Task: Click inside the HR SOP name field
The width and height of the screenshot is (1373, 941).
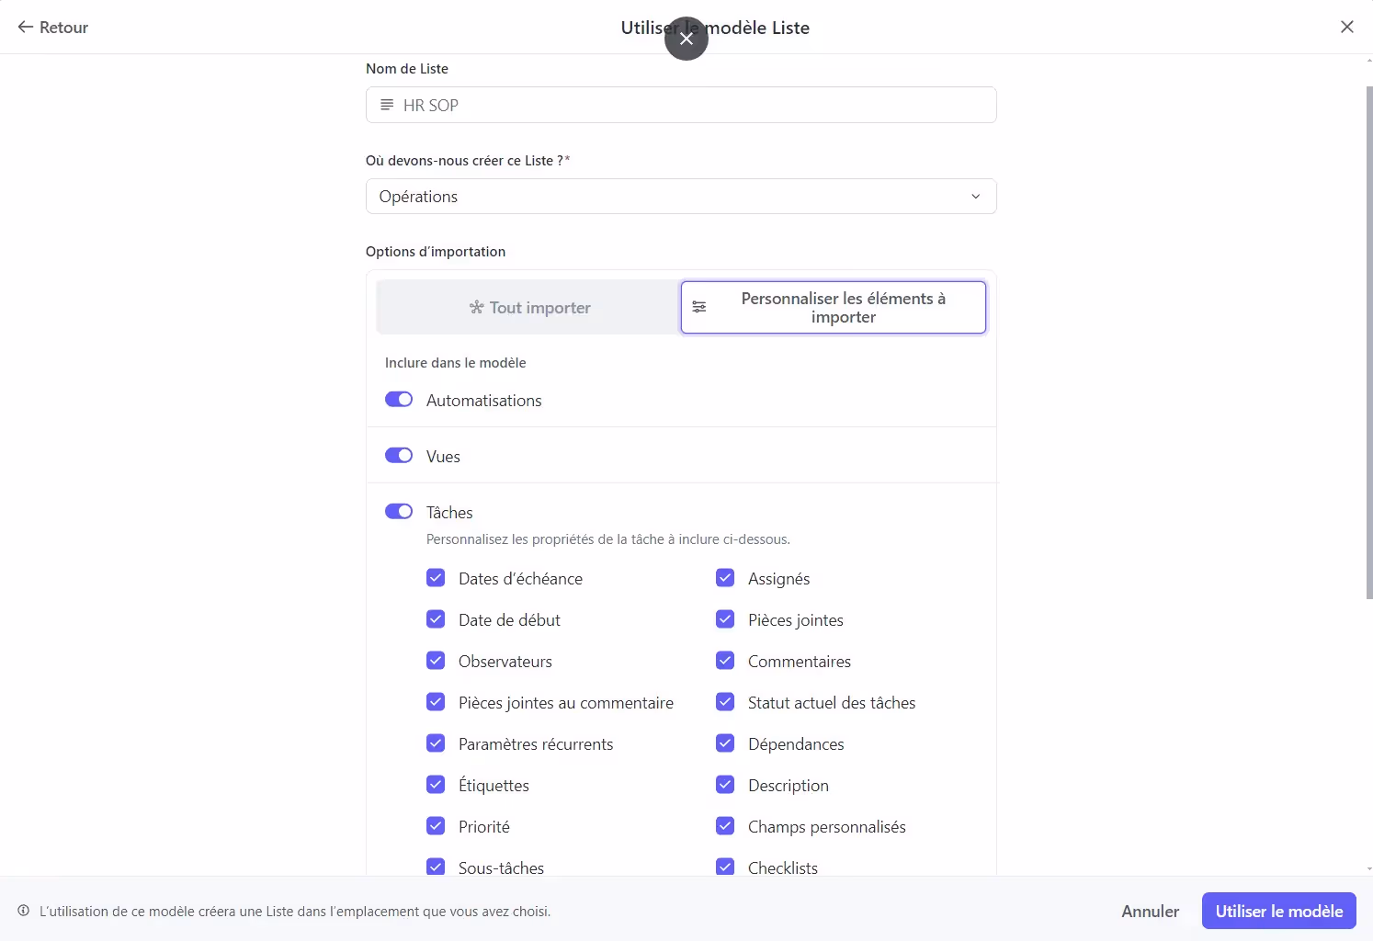Action: (643, 105)
